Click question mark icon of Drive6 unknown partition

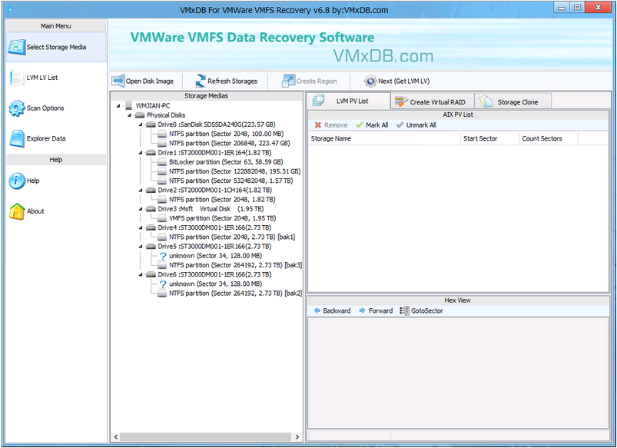pyautogui.click(x=163, y=284)
